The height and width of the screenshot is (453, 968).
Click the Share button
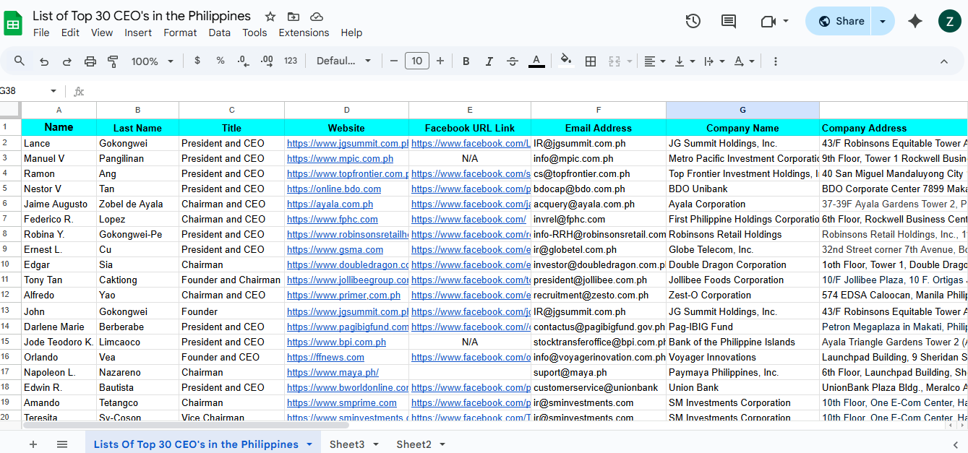click(x=841, y=21)
